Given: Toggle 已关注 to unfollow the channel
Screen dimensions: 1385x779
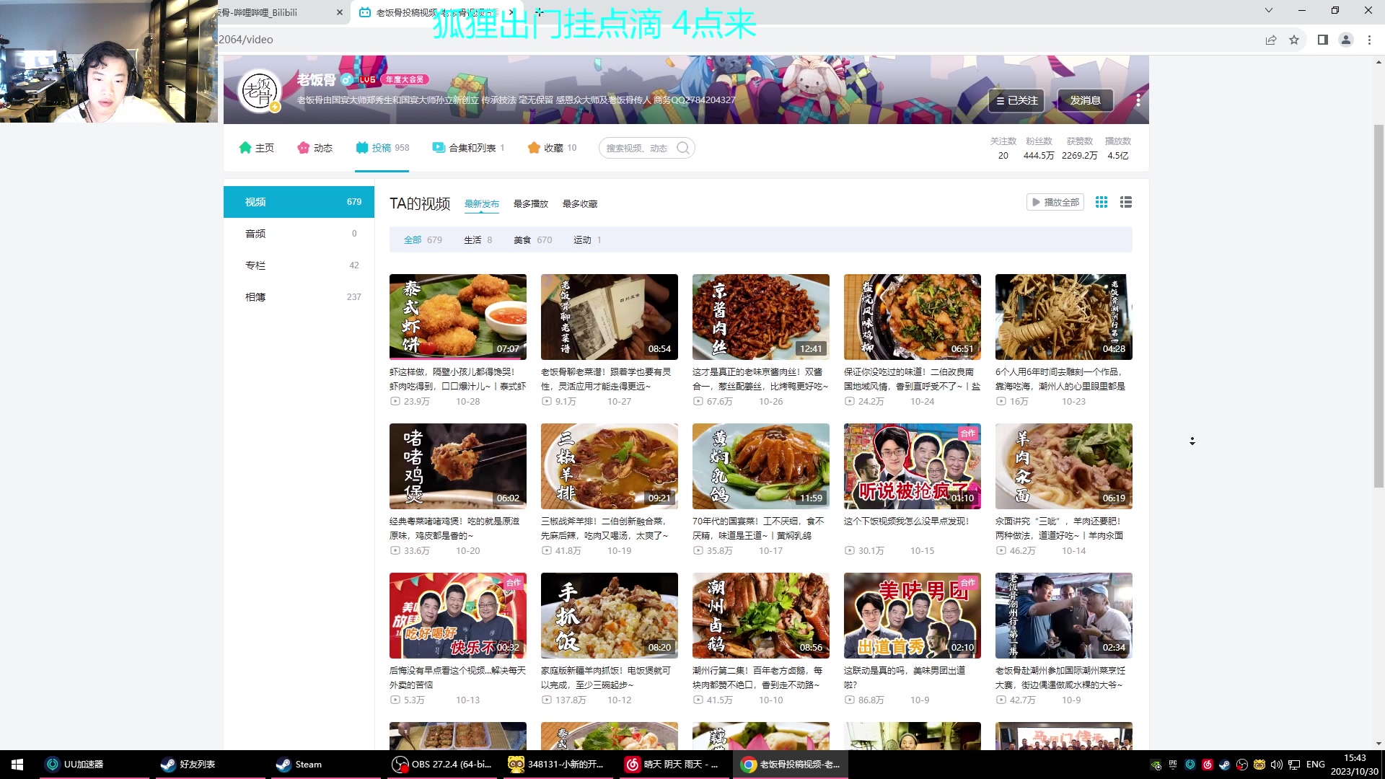Looking at the screenshot, I should [1016, 100].
